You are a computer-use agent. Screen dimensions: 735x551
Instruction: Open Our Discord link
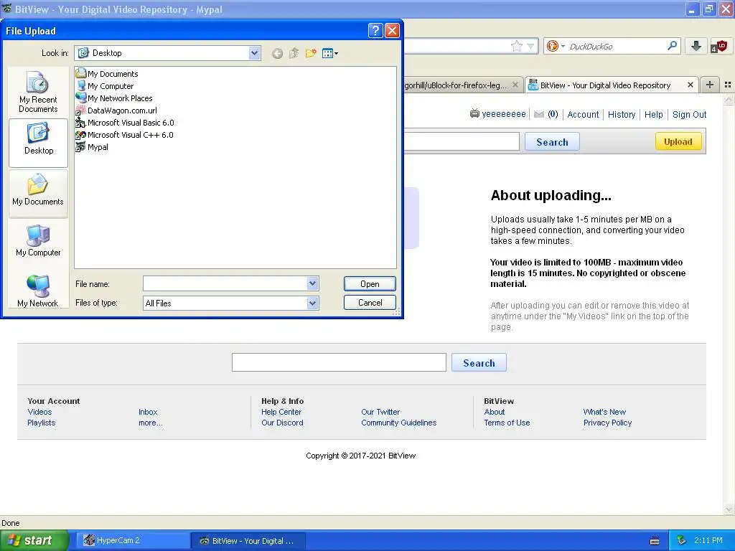282,423
